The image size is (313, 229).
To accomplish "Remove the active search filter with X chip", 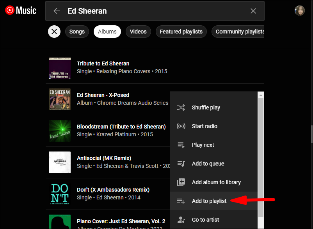I will pos(54,32).
